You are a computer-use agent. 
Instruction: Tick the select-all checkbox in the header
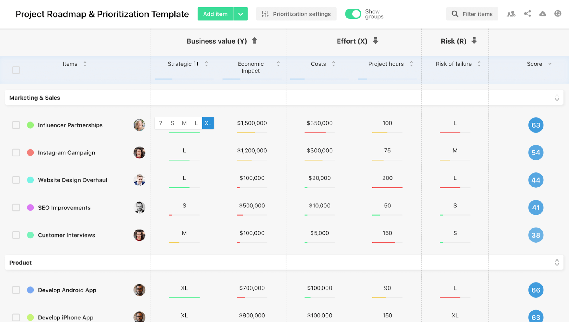coord(16,70)
